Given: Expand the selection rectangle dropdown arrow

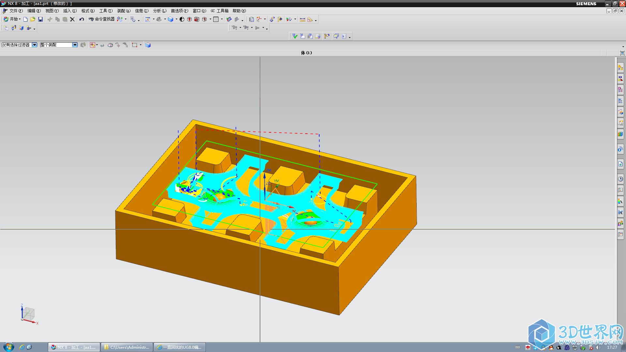Looking at the screenshot, I should pyautogui.click(x=141, y=45).
